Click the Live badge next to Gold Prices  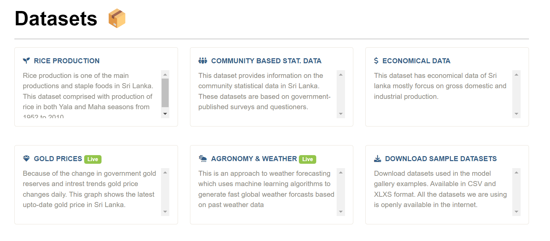point(93,159)
